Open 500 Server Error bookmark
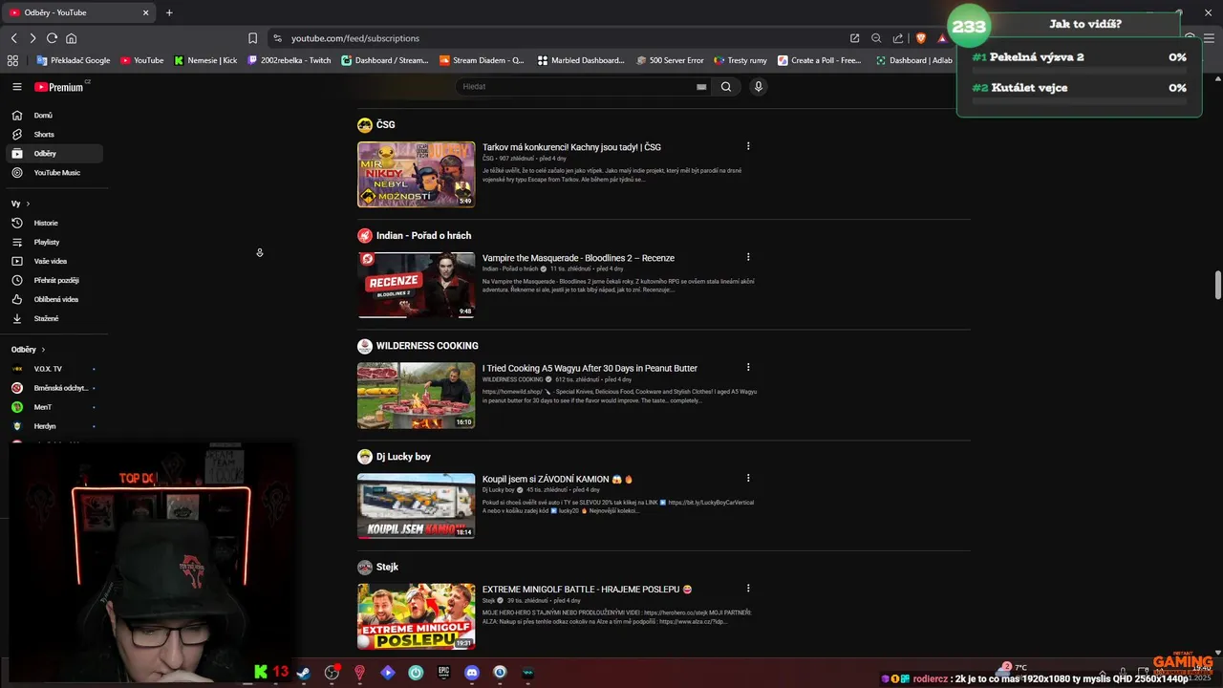The width and height of the screenshot is (1223, 688). [670, 60]
